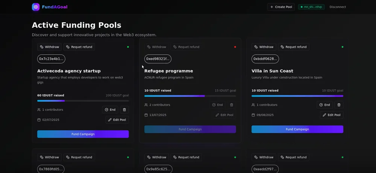Click green status dot on pool 0x9e85c625
The width and height of the screenshot is (376, 173).
click(235, 158)
